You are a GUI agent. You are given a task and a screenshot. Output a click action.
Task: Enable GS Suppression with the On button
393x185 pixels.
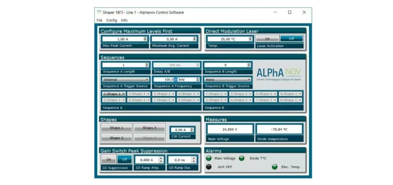point(109,159)
